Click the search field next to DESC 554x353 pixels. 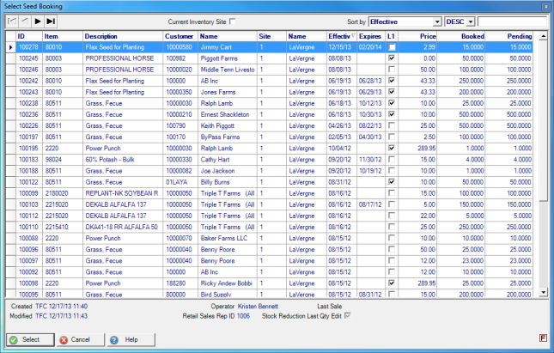tap(512, 21)
